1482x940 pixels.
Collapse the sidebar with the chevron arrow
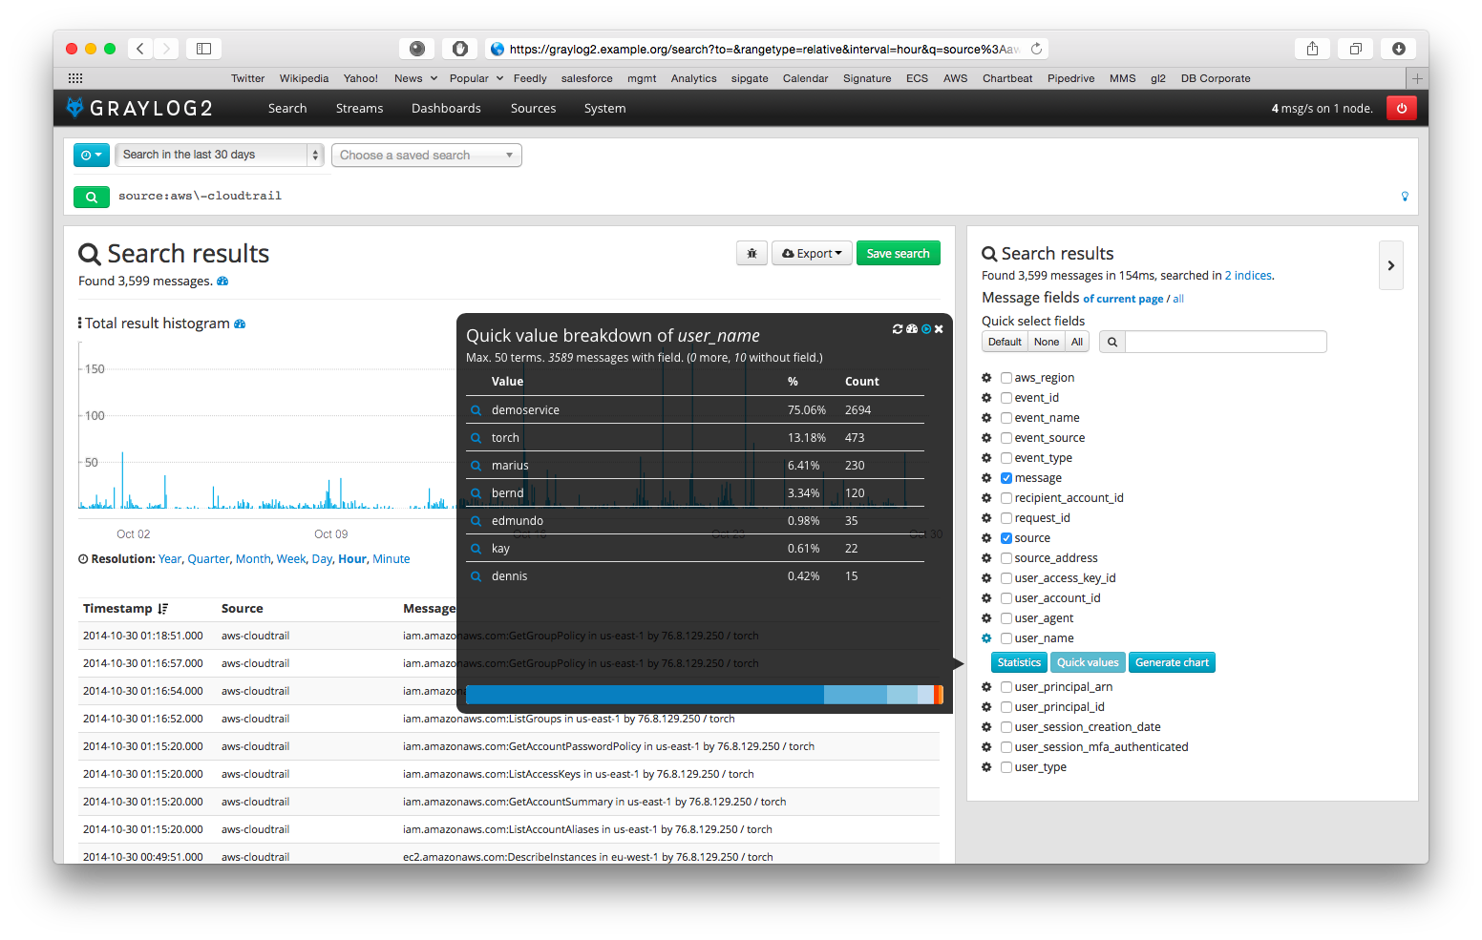(x=1391, y=266)
